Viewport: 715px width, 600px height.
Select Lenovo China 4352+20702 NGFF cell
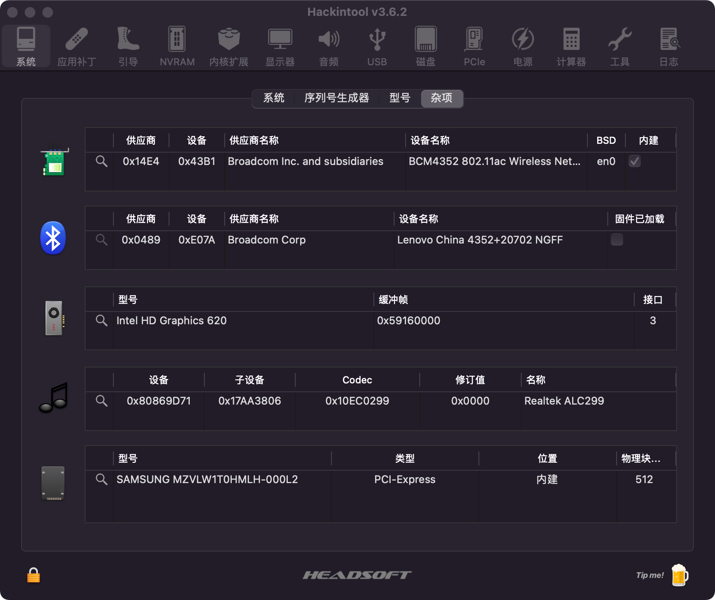(480, 240)
